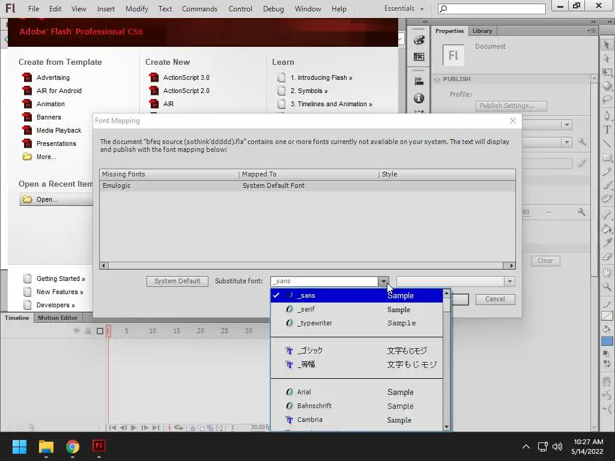Image resolution: width=615 pixels, height=461 pixels.
Task: Select the Eyedropper tool
Action: point(607,243)
